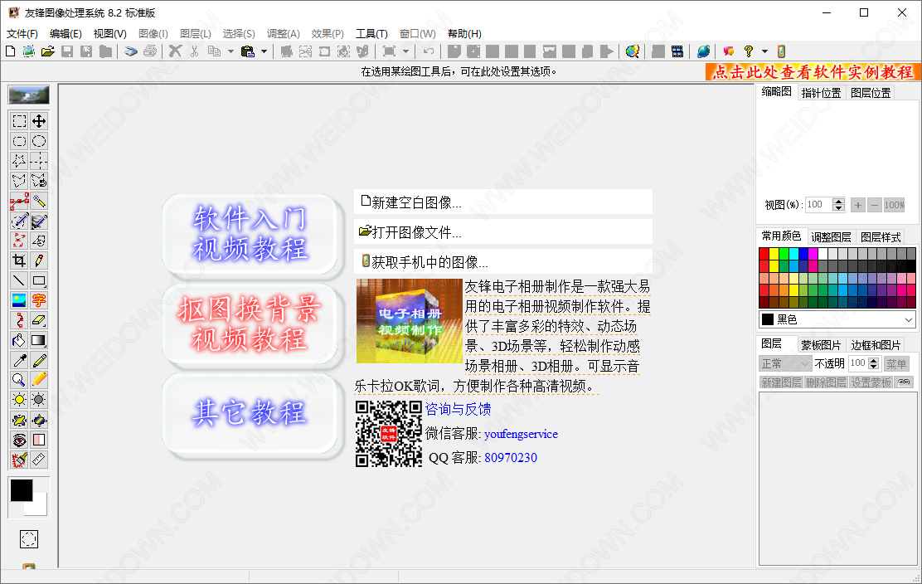Choose the paint bucket fill tool
The image size is (922, 584).
pos(19,340)
